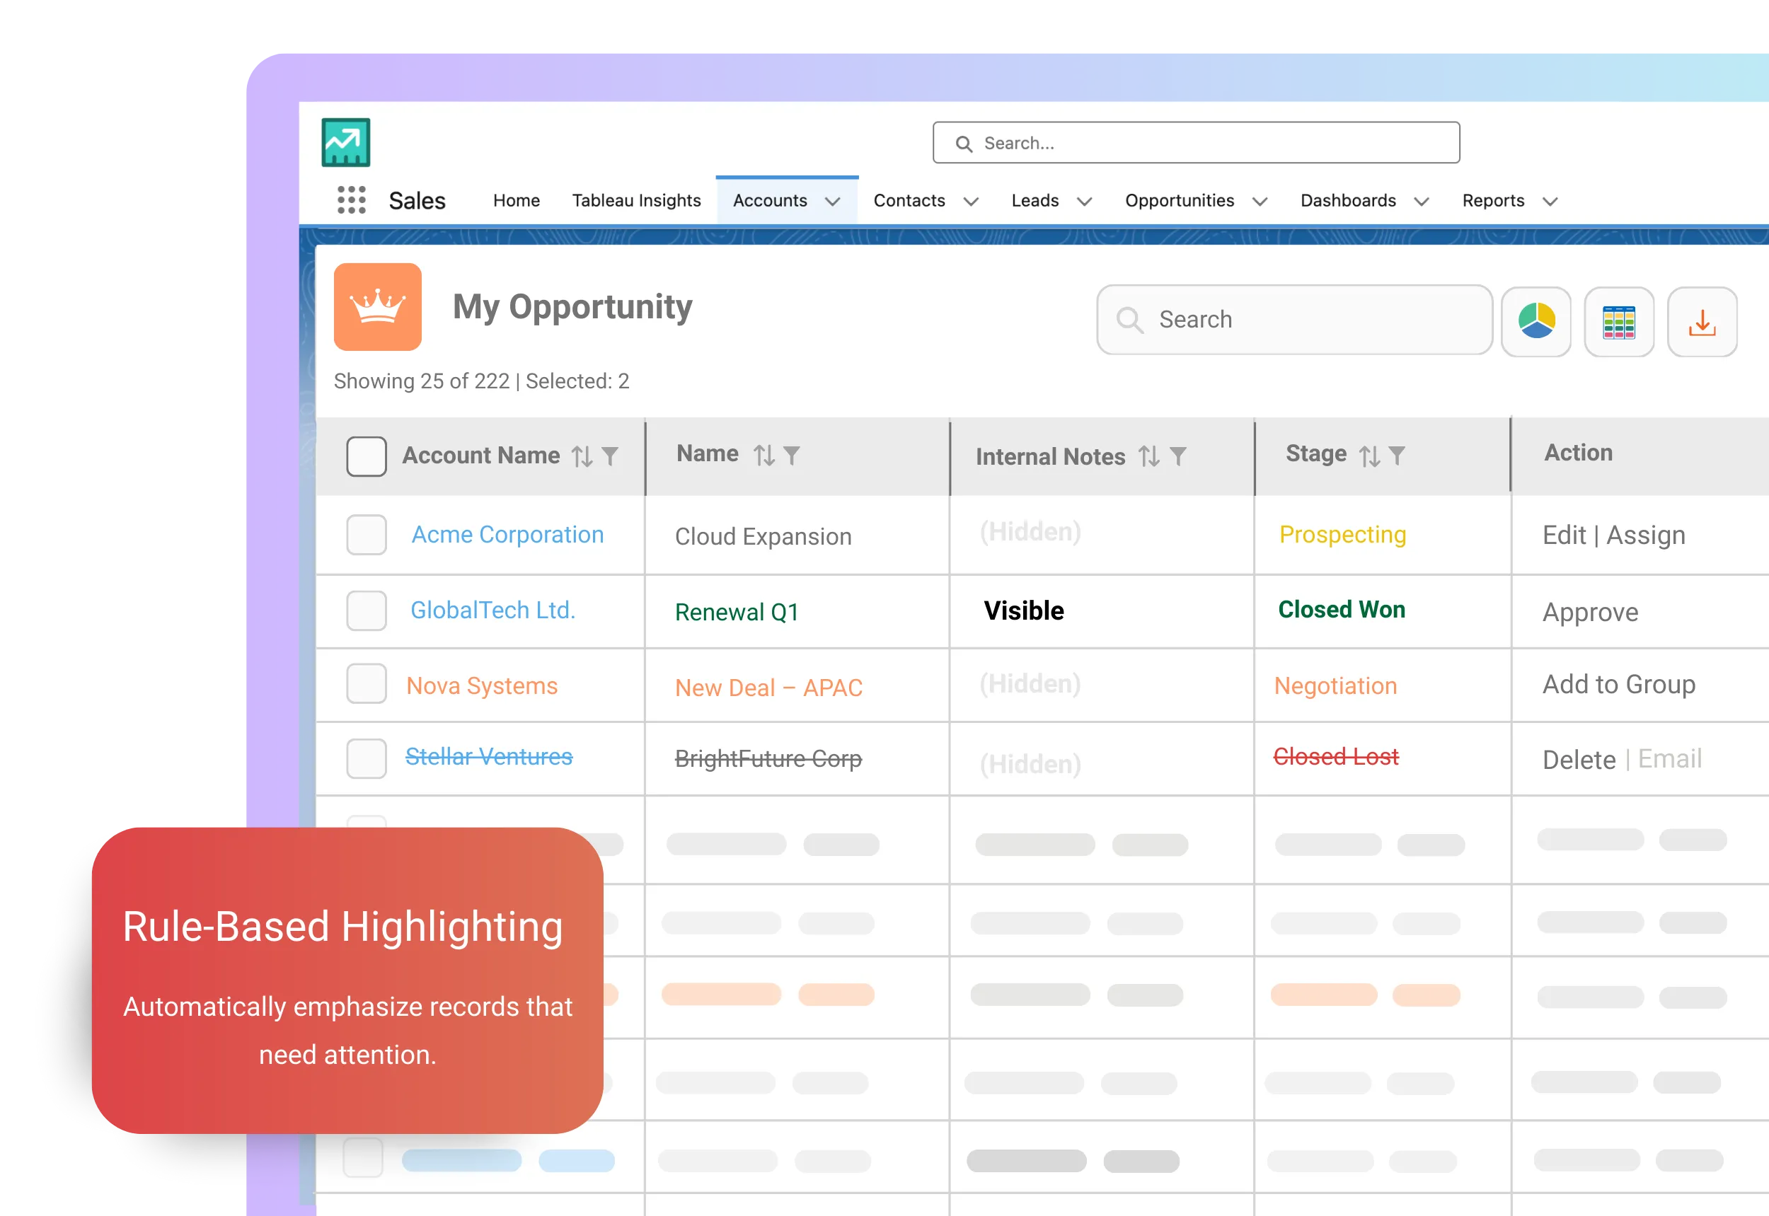
Task: Sort the Name column using arrows
Action: 764,456
